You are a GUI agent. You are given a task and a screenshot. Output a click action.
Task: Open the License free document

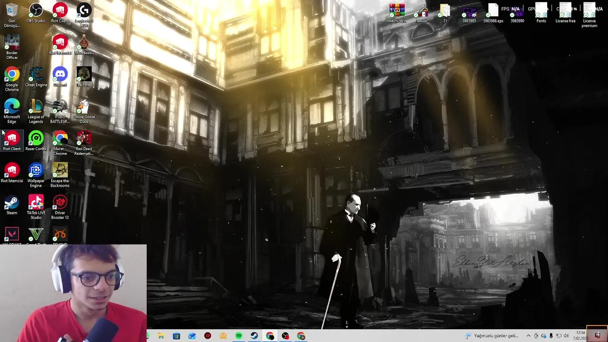(x=565, y=13)
